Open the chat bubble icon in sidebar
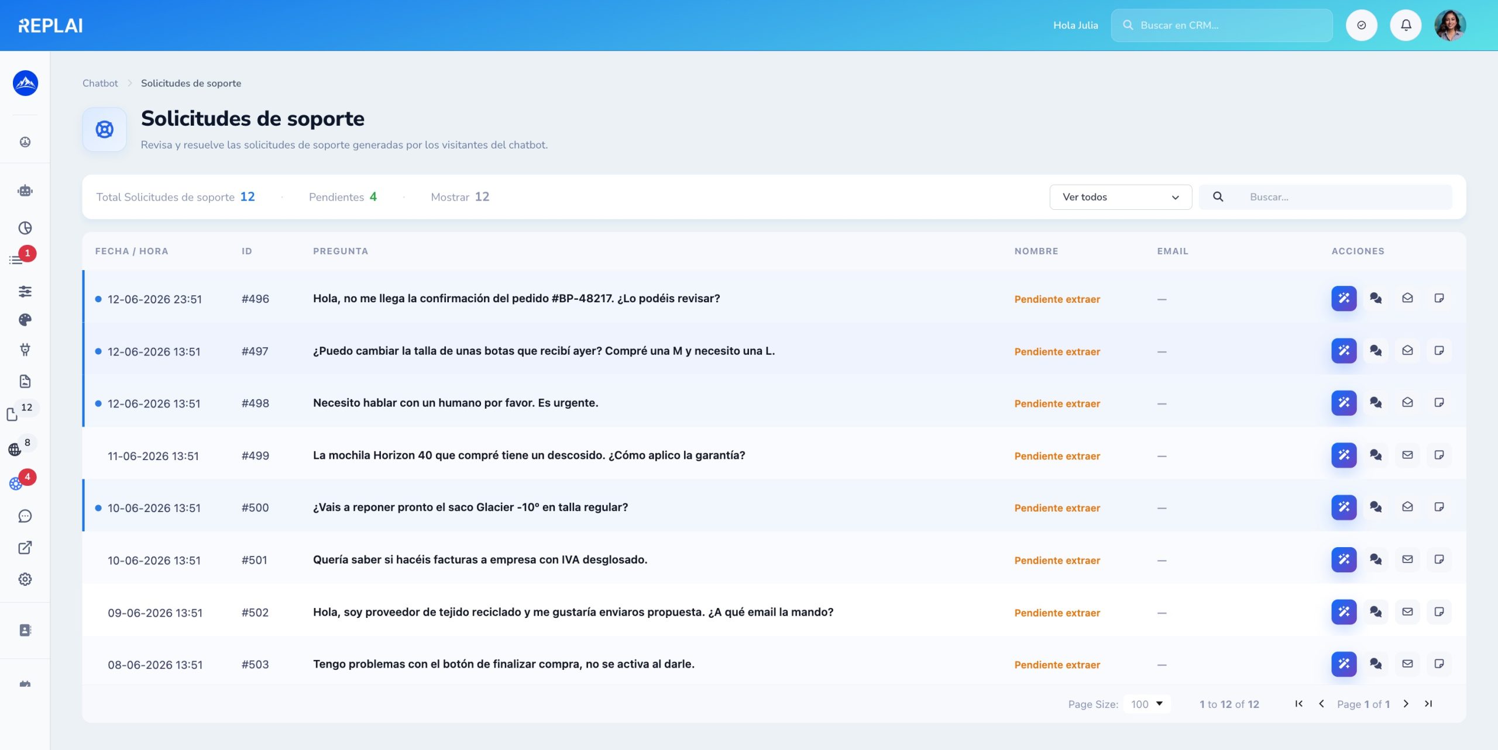The width and height of the screenshot is (1498, 750). [25, 516]
